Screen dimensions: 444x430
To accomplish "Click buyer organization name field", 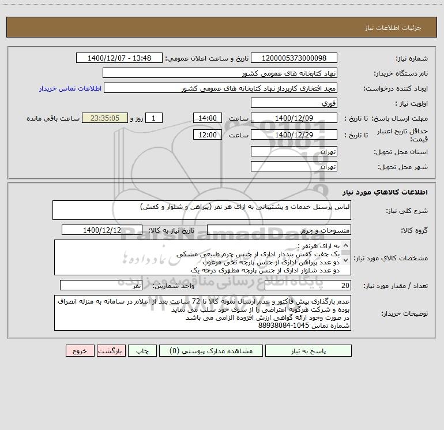I will [220, 73].
